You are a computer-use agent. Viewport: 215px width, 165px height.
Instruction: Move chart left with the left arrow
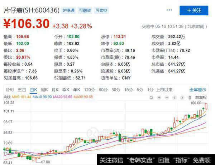pyautogui.click(x=175, y=97)
